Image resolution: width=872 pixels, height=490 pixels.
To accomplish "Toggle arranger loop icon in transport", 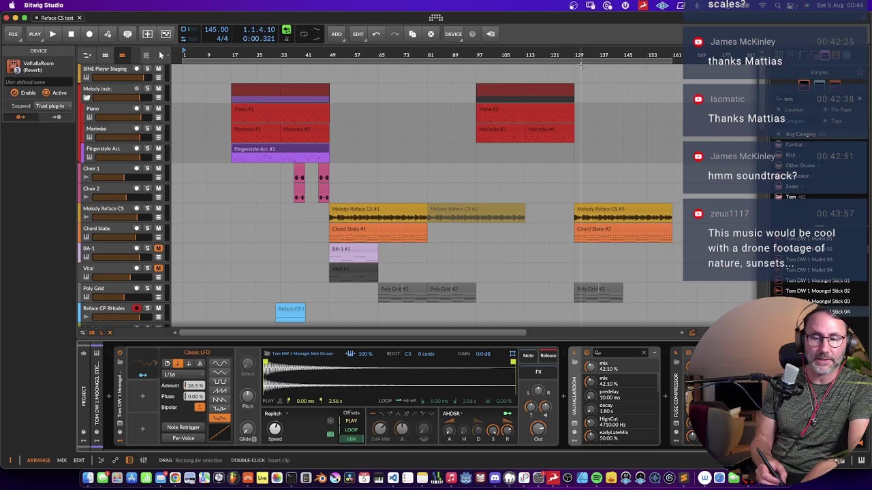I will (x=304, y=34).
